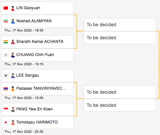Image resolution: width=160 pixels, height=135 pixels.
Task: Click match time Thu, 17 Nov 2022 - 20:35
Action: [x=24, y=132]
